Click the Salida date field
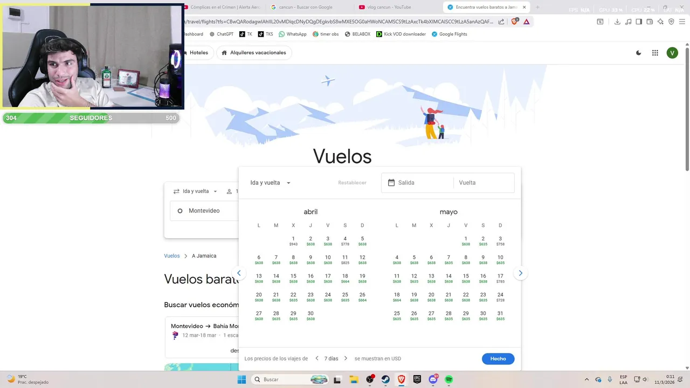This screenshot has width=690, height=388. [x=417, y=183]
